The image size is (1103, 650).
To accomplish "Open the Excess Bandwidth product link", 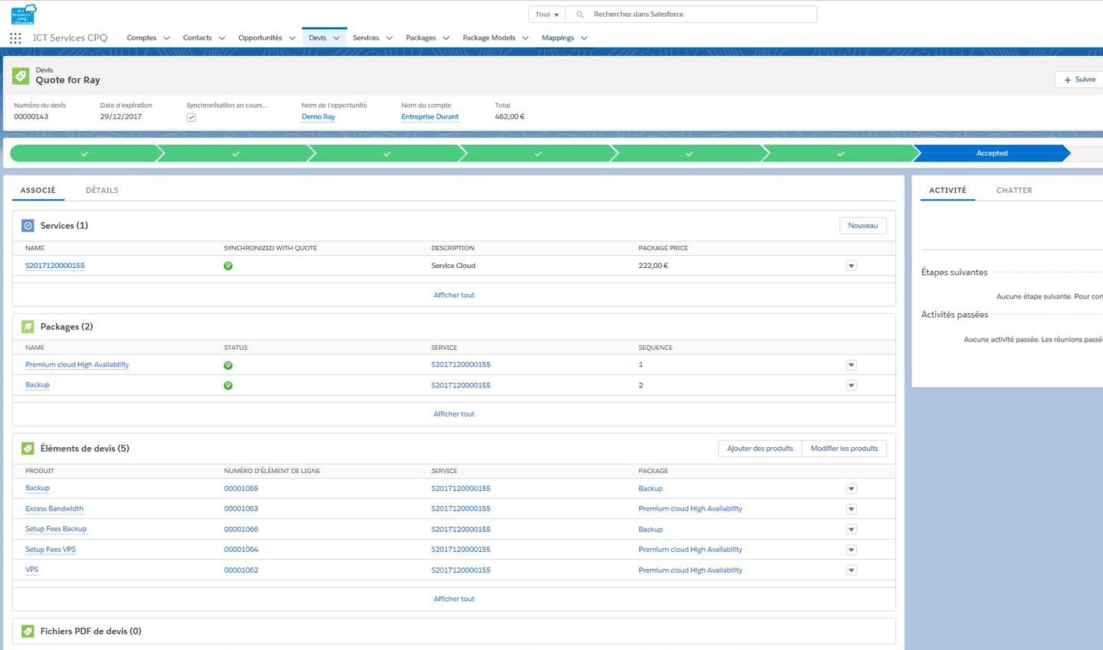I will pos(54,508).
